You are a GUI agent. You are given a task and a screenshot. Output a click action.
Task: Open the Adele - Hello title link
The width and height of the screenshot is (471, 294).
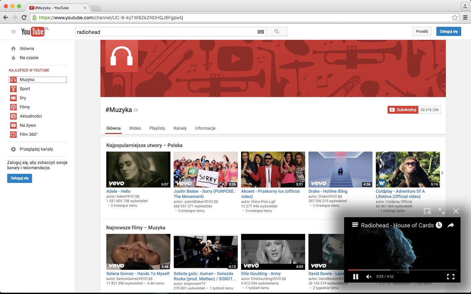(118, 191)
